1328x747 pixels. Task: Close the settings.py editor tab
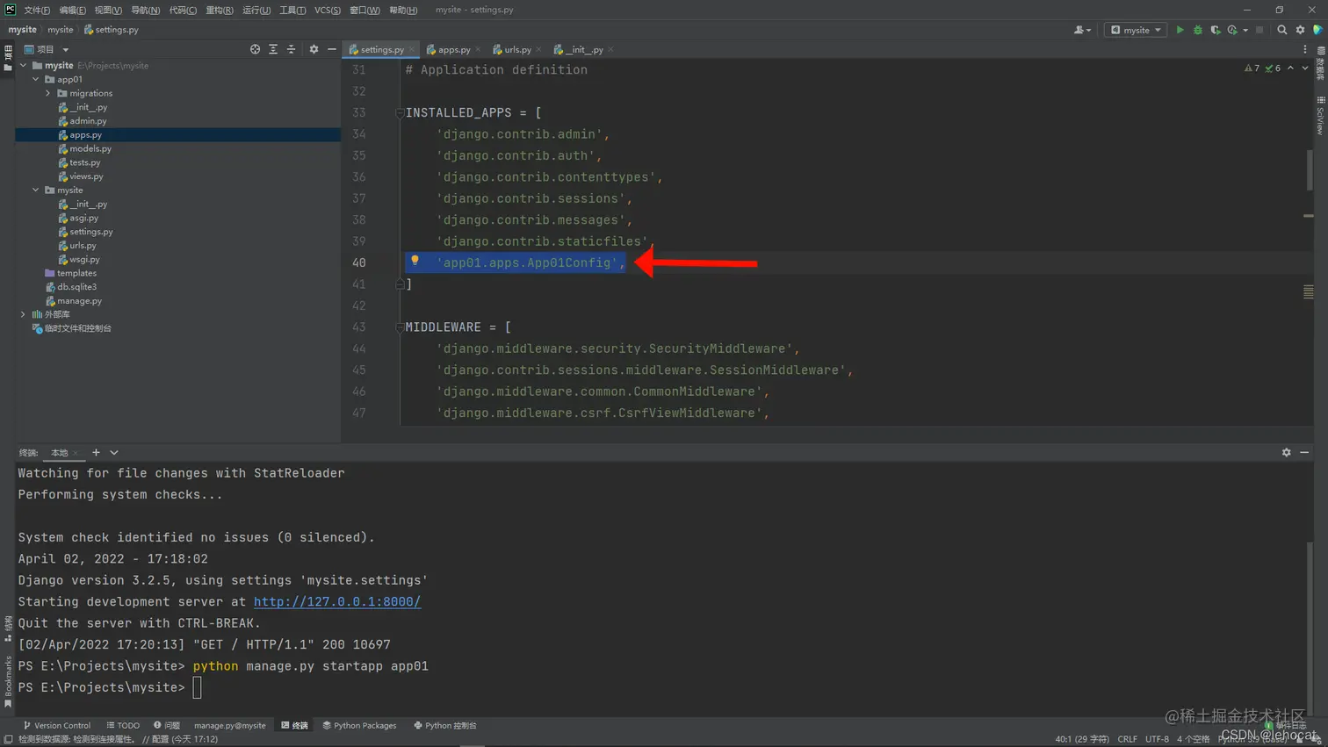point(411,49)
